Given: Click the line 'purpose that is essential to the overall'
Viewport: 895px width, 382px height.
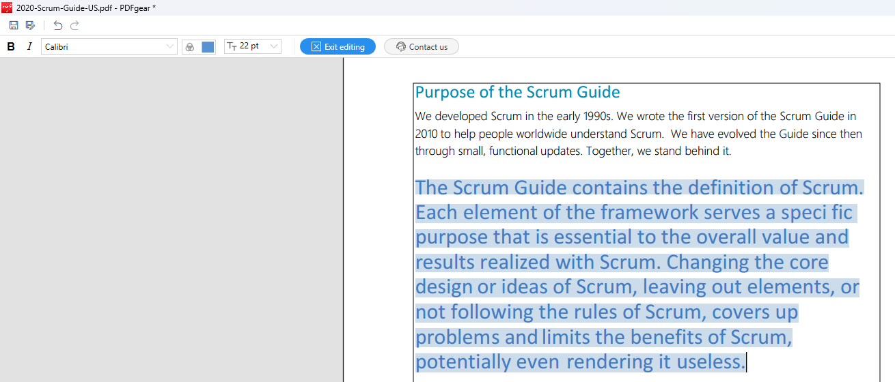Looking at the screenshot, I should click(x=632, y=237).
